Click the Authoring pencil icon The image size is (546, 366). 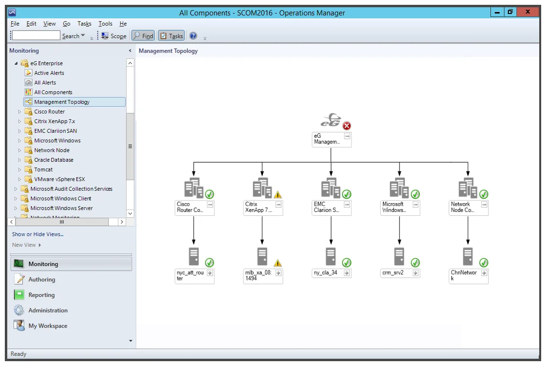[x=19, y=279]
